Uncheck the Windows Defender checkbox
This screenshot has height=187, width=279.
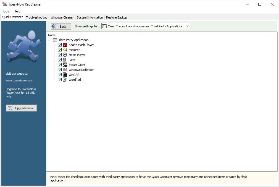[x=60, y=70]
